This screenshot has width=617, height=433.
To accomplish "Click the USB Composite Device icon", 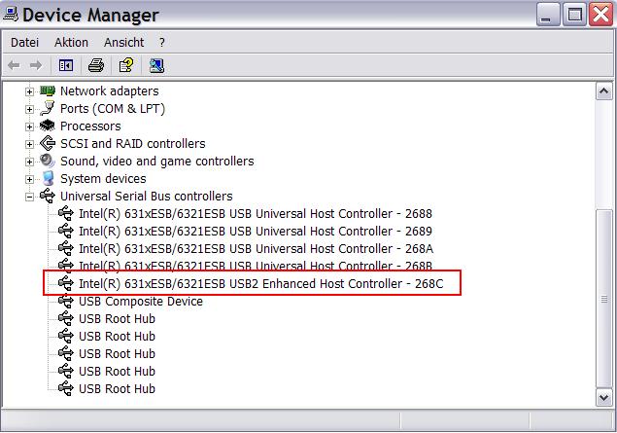I will (x=66, y=301).
